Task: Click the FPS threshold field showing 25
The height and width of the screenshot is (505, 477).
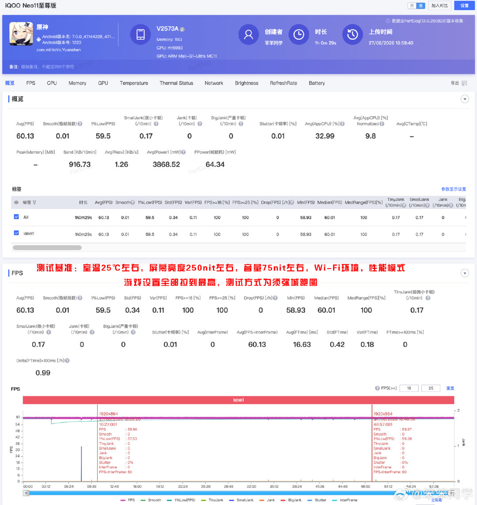Action: 431,388
